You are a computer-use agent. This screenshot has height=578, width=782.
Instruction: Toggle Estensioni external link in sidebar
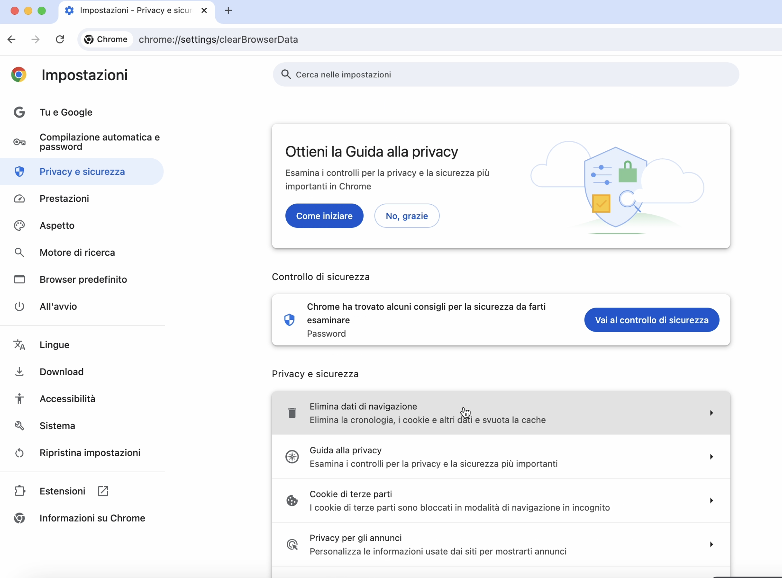click(102, 491)
